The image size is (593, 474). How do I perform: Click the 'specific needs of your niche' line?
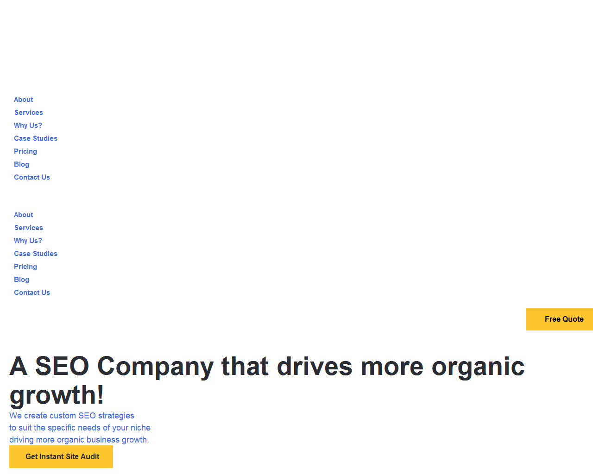point(80,428)
